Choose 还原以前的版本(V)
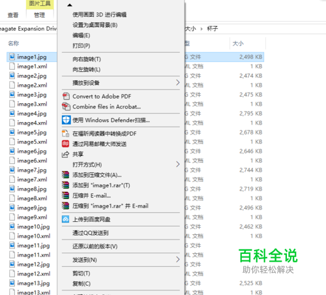The image size is (326, 295). point(95,246)
